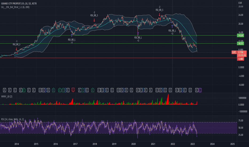Viewport: 249px width, 147px height.
Task: Open the EUR currency selector
Action: point(240,3)
